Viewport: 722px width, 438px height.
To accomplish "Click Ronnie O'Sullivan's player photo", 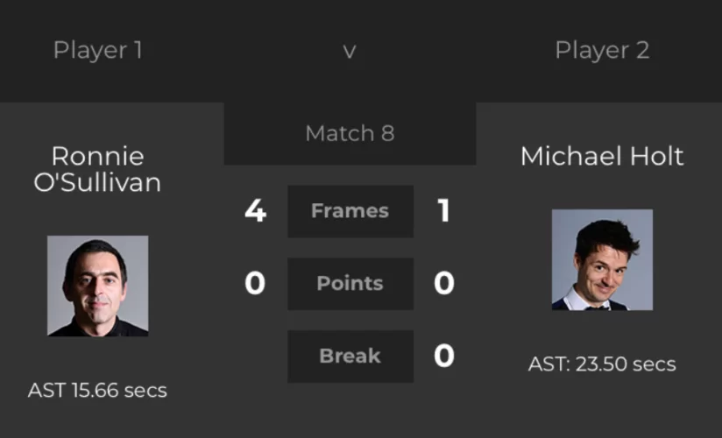I will point(97,286).
